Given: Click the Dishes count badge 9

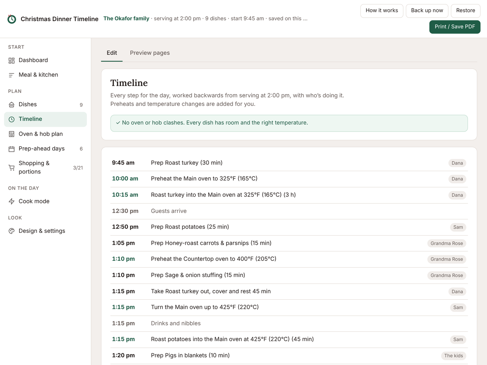Looking at the screenshot, I should click(x=81, y=105).
